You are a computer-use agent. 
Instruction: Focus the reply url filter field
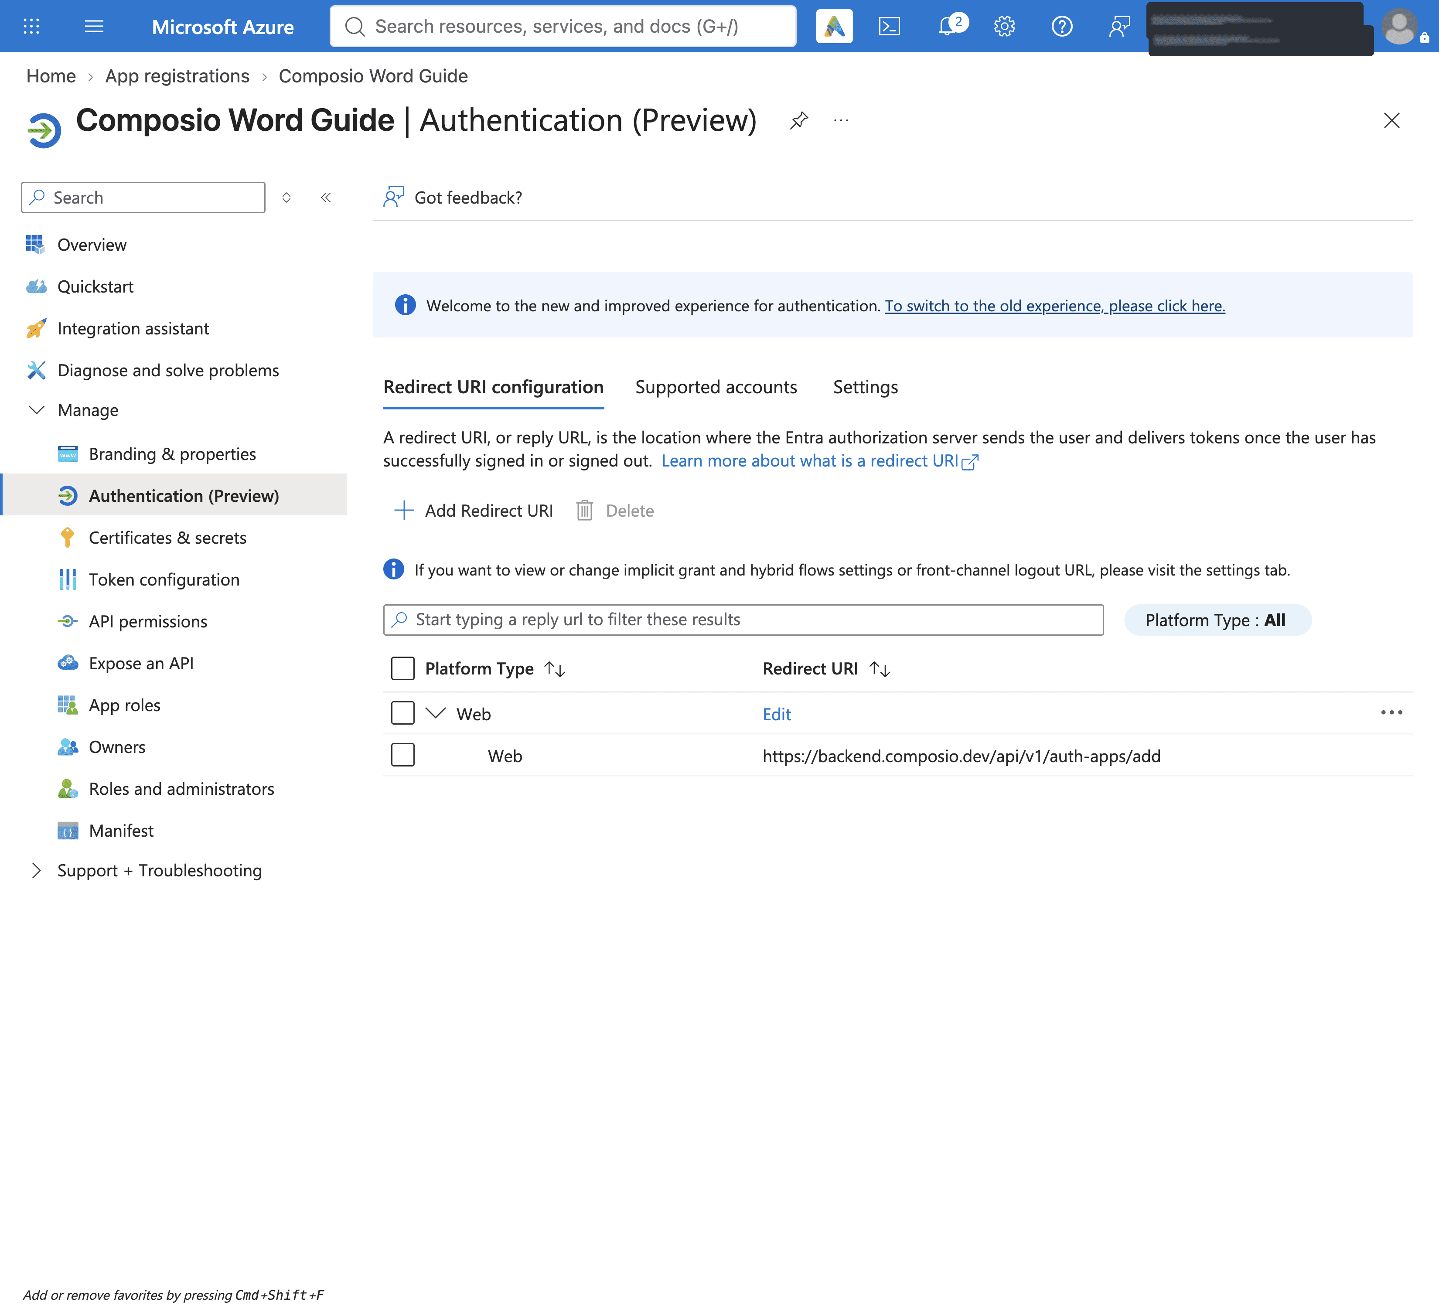[743, 620]
